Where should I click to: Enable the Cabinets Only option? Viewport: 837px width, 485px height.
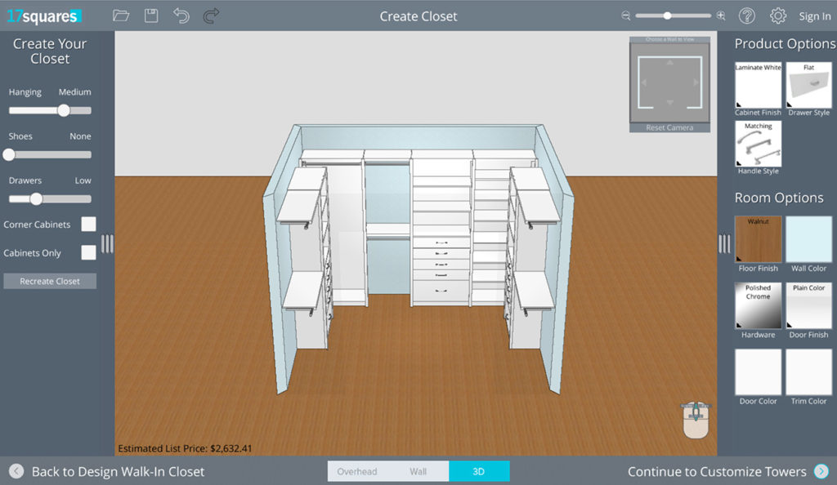pyautogui.click(x=88, y=253)
